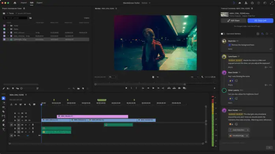Select the Razor tool
Viewport: 275px width, 154px height.
tap(3, 112)
